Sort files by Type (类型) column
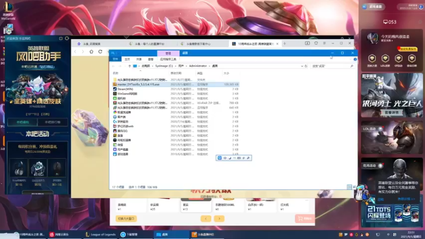This screenshot has height=239, width=425. pos(200,73)
